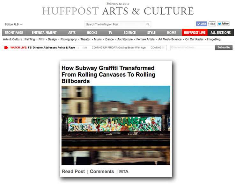Click the search magnifier icon
This screenshot has height=196, width=236.
click(148, 24)
